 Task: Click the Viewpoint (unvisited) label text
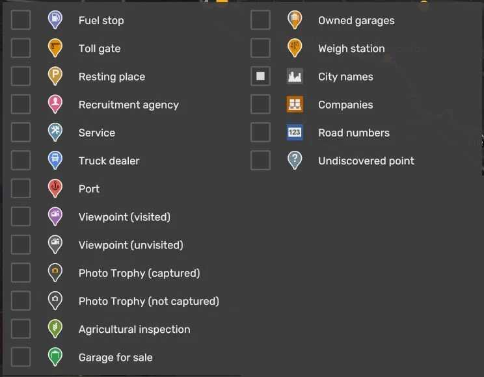tap(131, 245)
